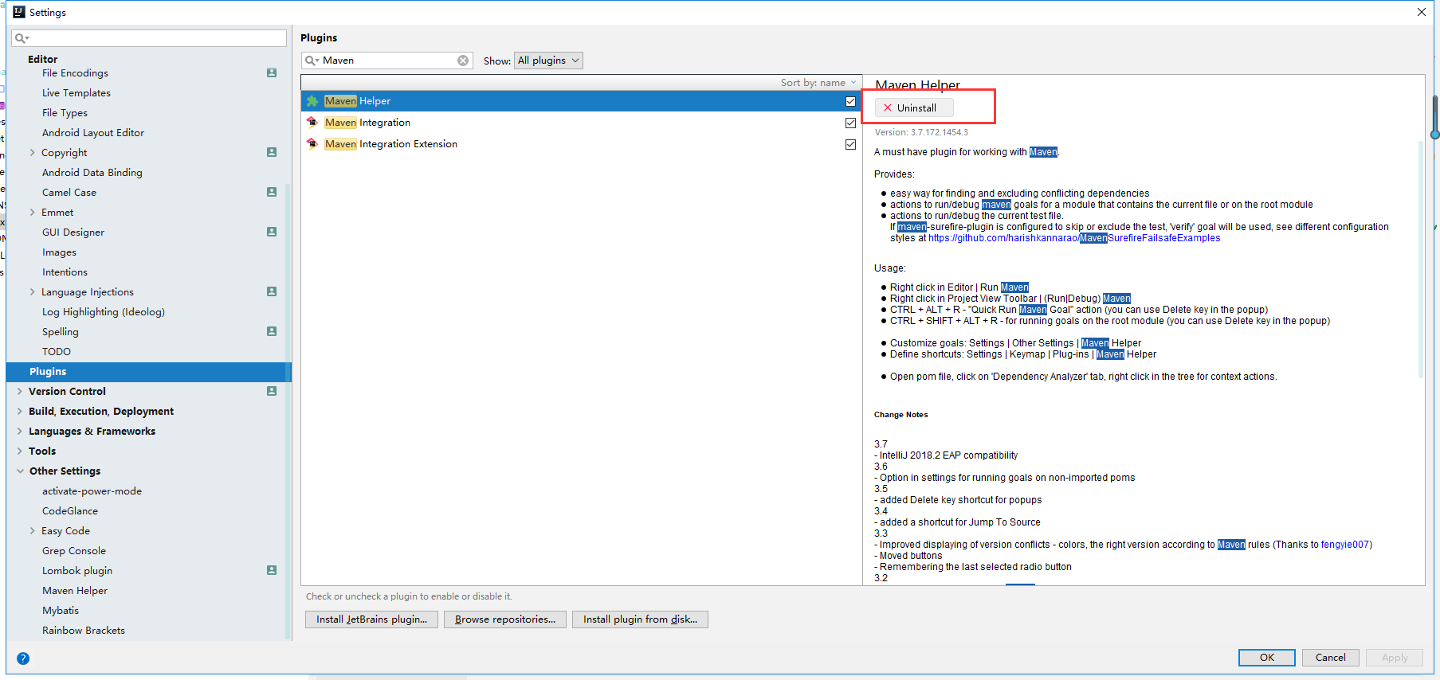Open the File Types settings
1440x680 pixels.
[65, 112]
